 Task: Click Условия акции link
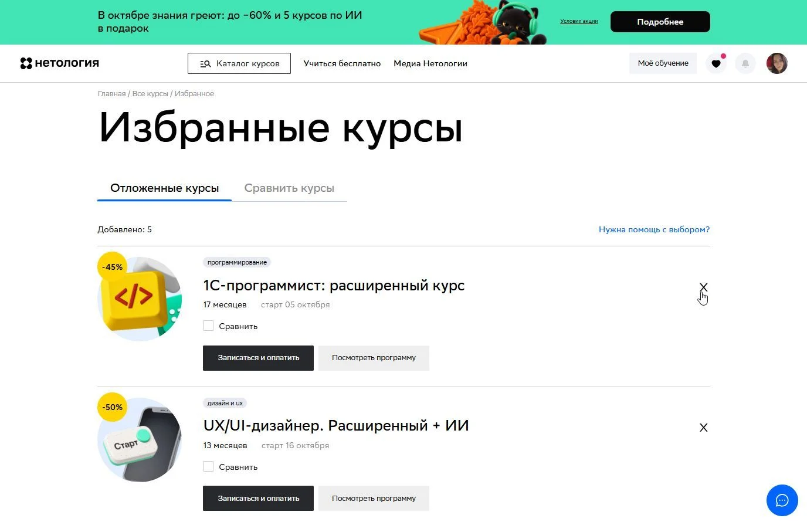point(579,21)
